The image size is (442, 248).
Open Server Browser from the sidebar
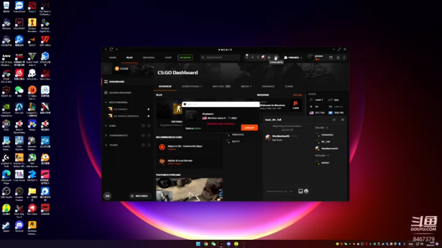[x=120, y=93]
